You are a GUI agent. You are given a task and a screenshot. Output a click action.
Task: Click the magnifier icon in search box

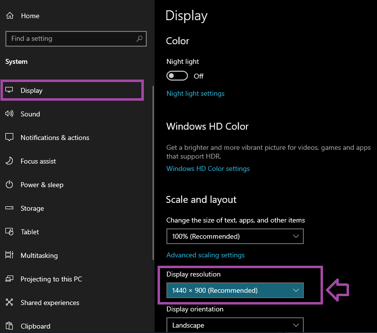click(x=139, y=38)
